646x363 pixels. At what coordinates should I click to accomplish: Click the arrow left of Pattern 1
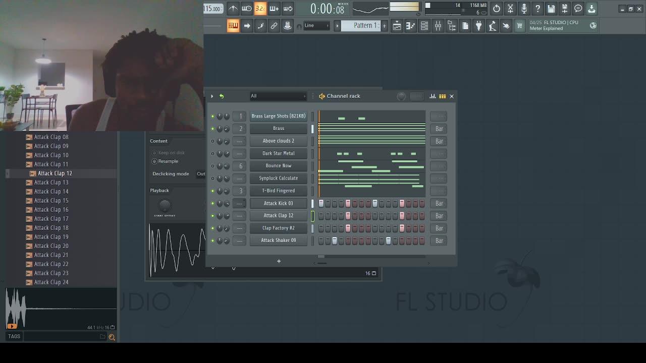(337, 26)
